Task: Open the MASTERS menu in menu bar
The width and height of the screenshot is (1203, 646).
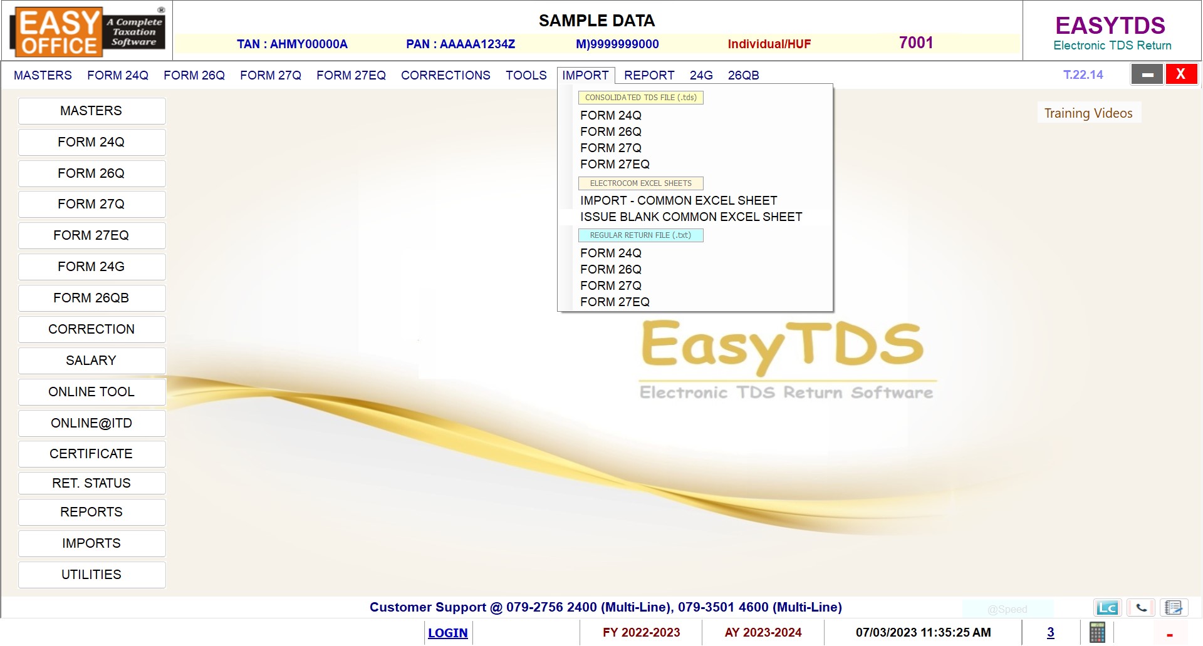Action: (x=43, y=75)
